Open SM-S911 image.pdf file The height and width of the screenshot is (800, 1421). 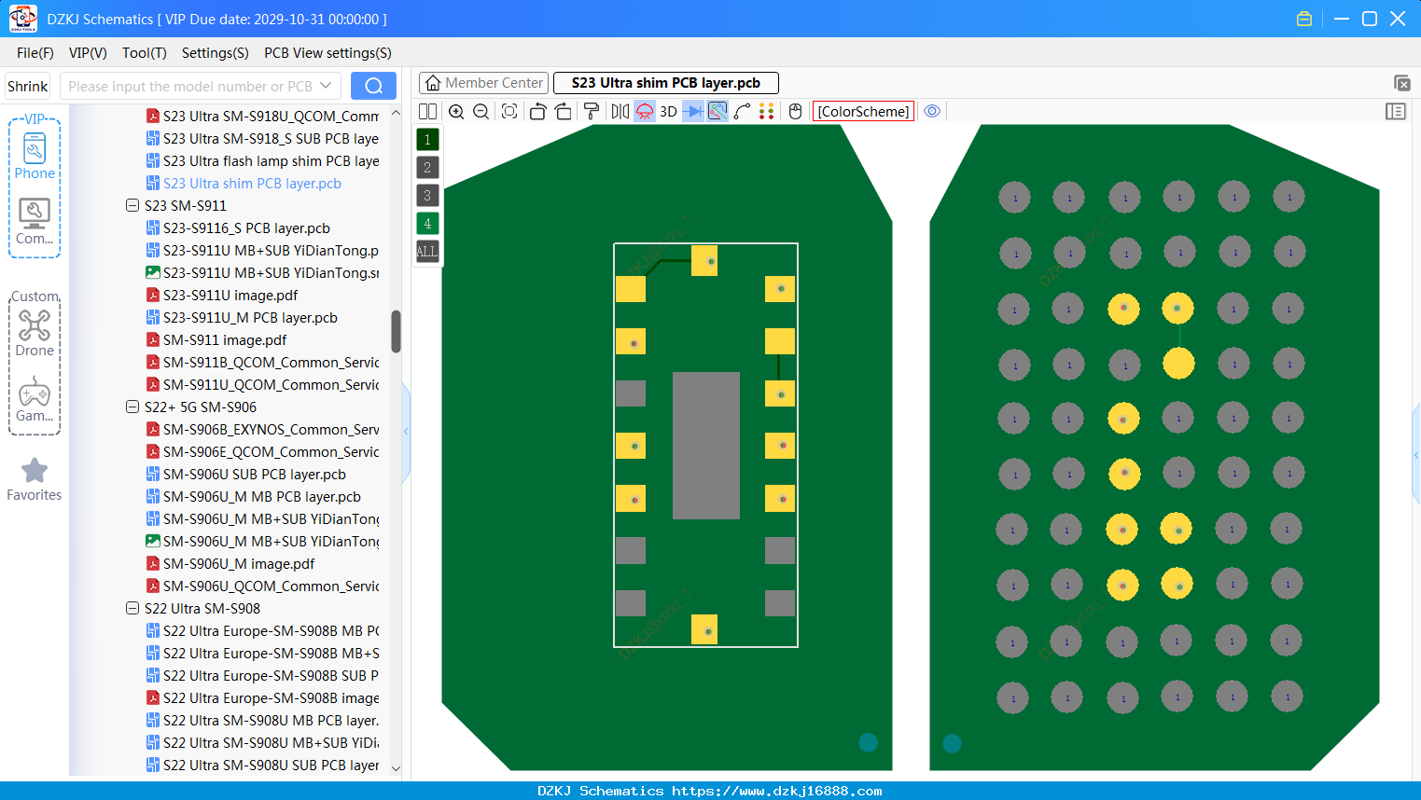225,340
